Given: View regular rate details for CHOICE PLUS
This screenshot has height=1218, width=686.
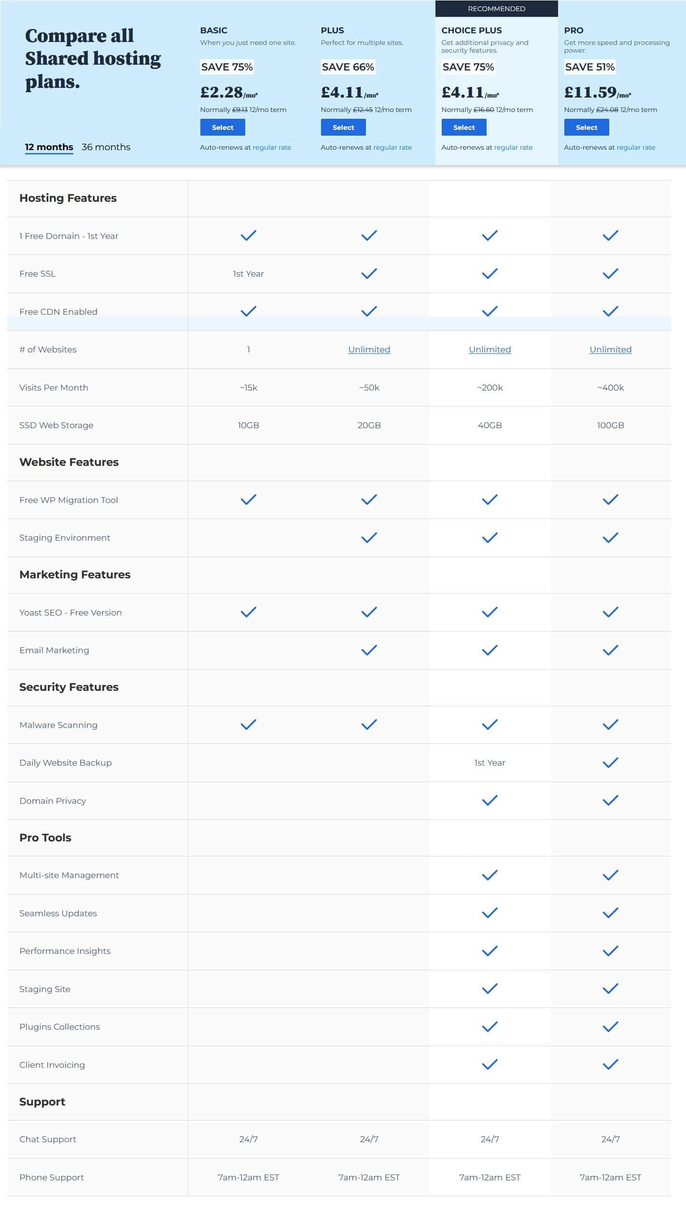Looking at the screenshot, I should (514, 147).
